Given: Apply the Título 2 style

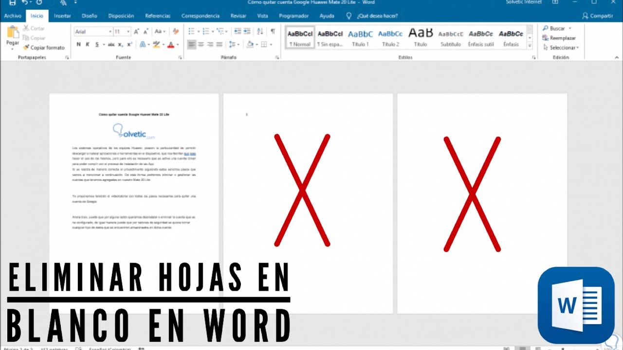Looking at the screenshot, I should click(390, 37).
